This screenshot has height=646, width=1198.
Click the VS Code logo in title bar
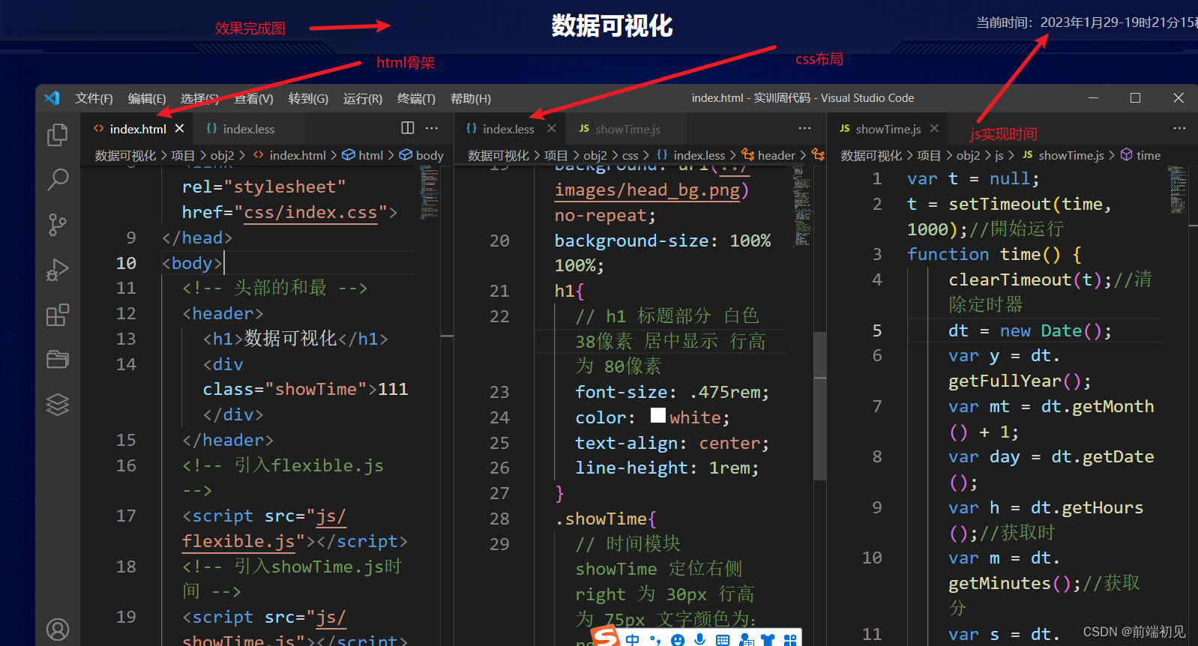(52, 98)
